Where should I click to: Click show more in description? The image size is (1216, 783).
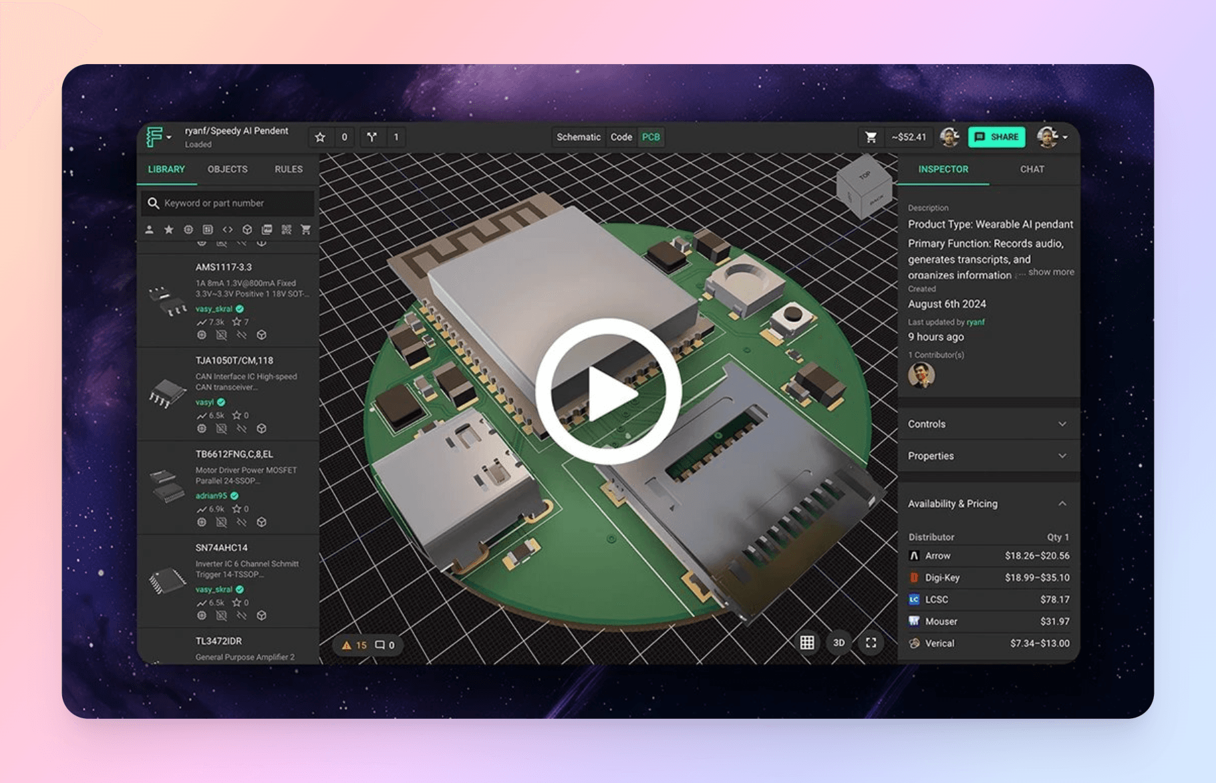[x=1051, y=272]
